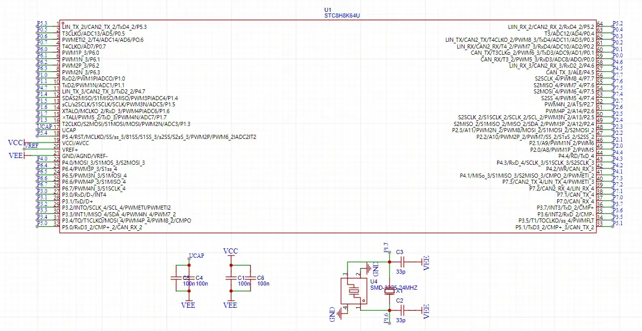The image size is (642, 331).
Task: Click the P5.2 net label at pin 64
Action: 618,24
